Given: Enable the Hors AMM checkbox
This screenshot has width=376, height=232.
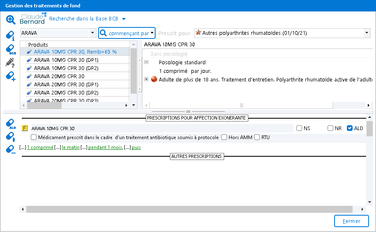Looking at the screenshot, I should pyautogui.click(x=224, y=137).
